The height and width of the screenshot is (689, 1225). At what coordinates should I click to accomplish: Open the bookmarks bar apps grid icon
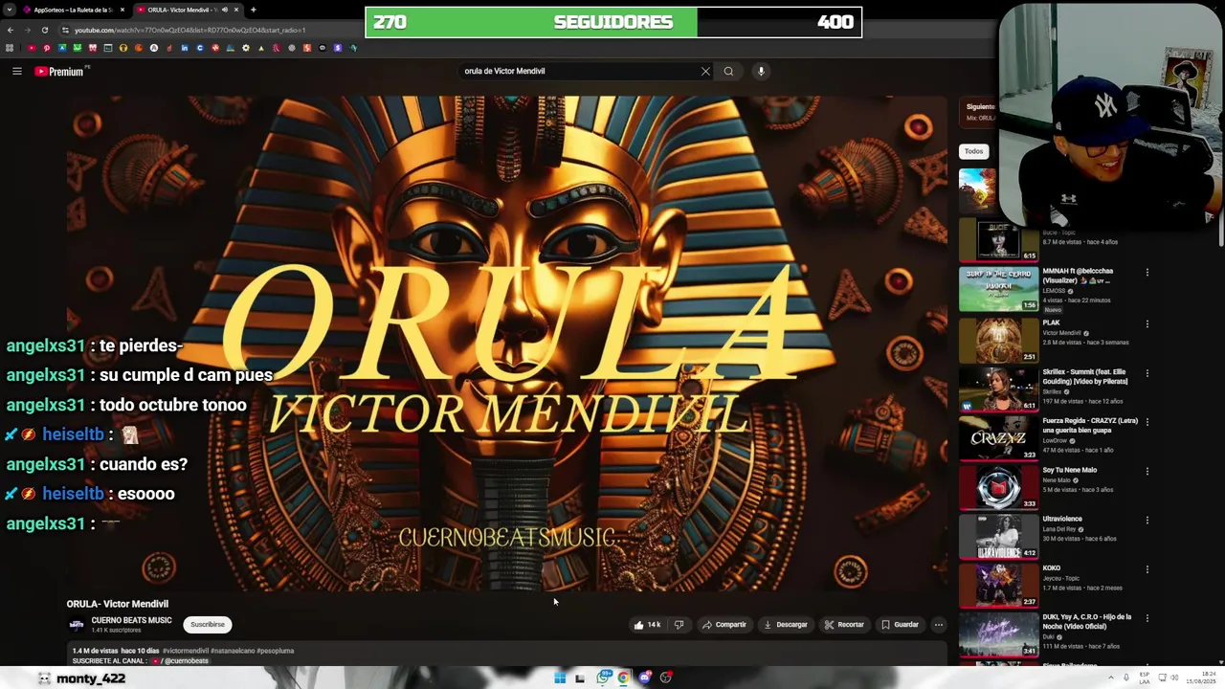click(x=10, y=48)
